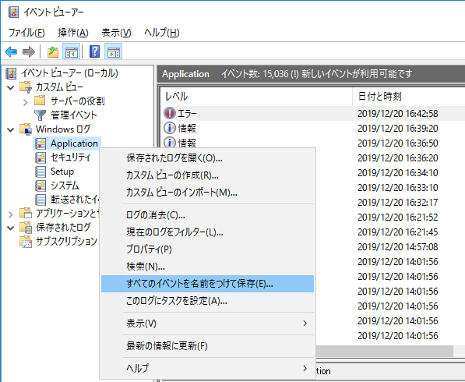
Task: Select the 管理イベント tree item
Action: click(x=73, y=115)
